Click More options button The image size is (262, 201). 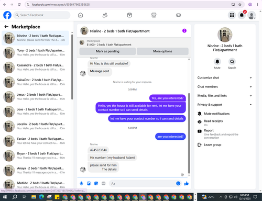162,51
